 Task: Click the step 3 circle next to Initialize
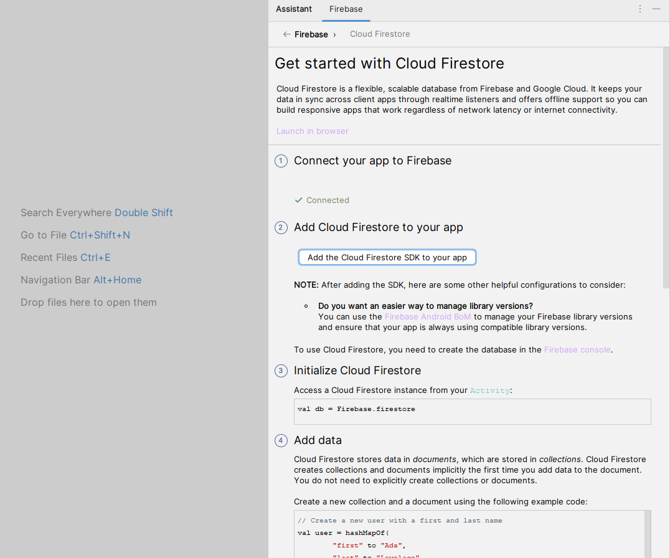[281, 371]
